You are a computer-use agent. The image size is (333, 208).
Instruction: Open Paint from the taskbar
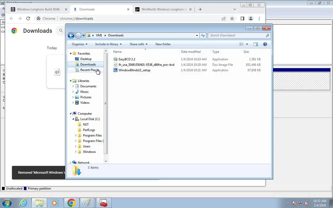(87, 203)
